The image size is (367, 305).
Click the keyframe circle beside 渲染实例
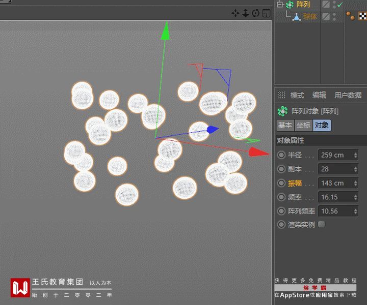point(281,225)
